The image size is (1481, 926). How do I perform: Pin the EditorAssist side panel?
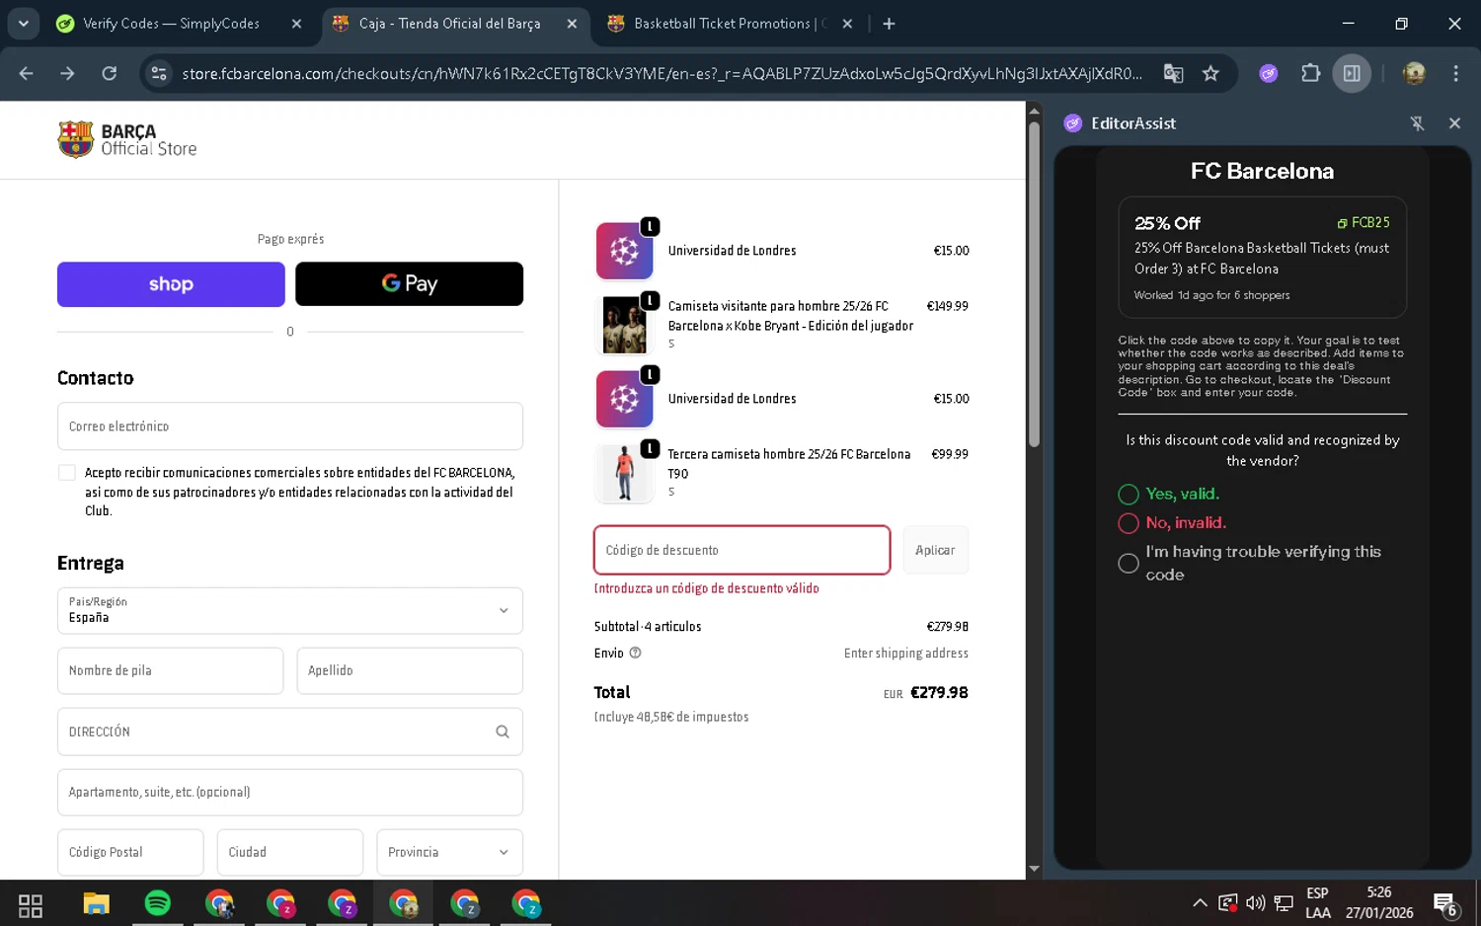1417,123
